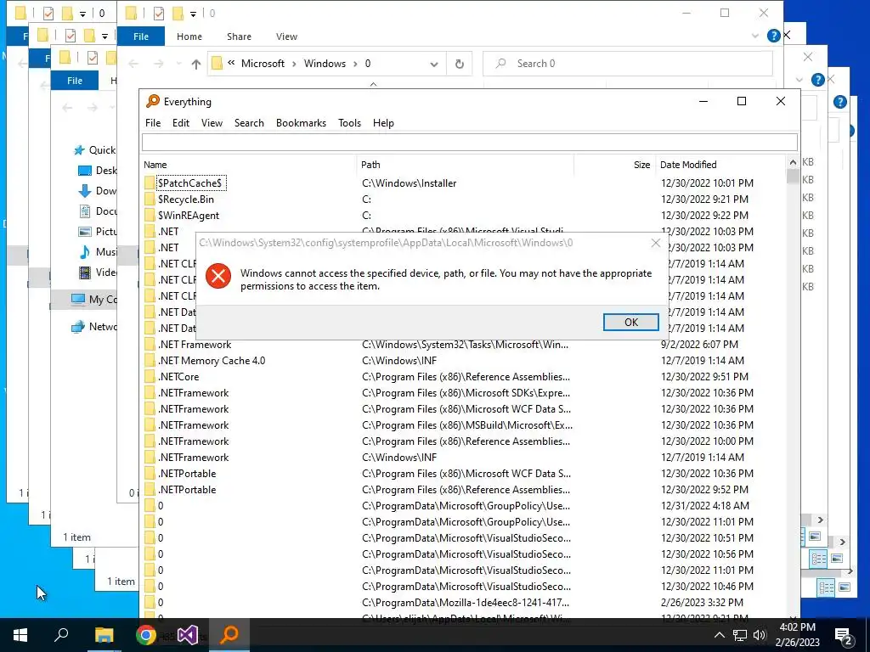
Task: Click the network icon in system tray
Action: coord(740,635)
